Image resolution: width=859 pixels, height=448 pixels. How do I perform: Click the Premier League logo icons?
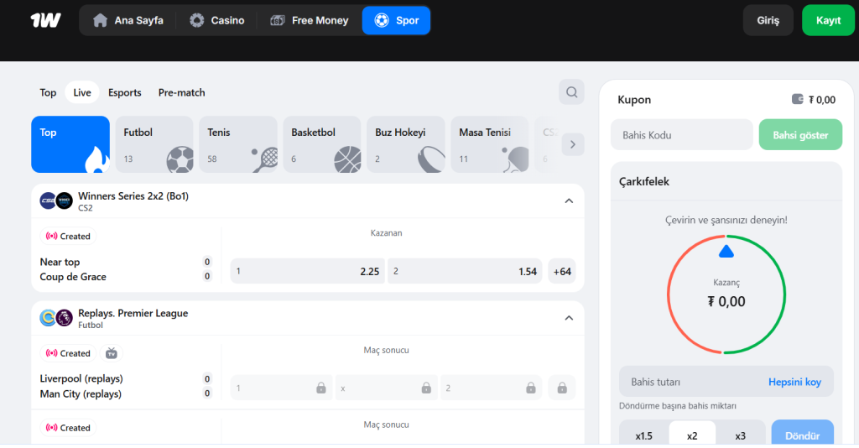point(56,318)
